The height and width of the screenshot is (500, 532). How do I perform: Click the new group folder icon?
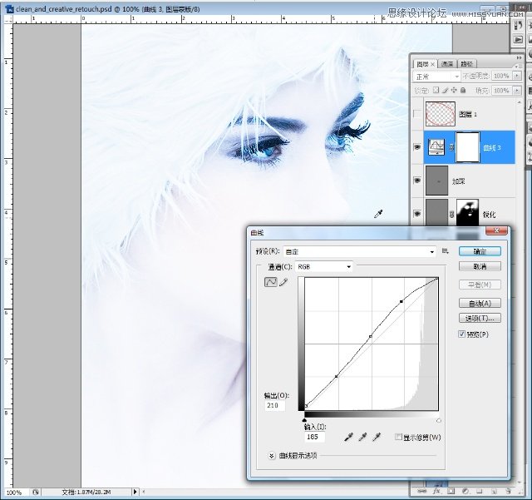pos(479,491)
